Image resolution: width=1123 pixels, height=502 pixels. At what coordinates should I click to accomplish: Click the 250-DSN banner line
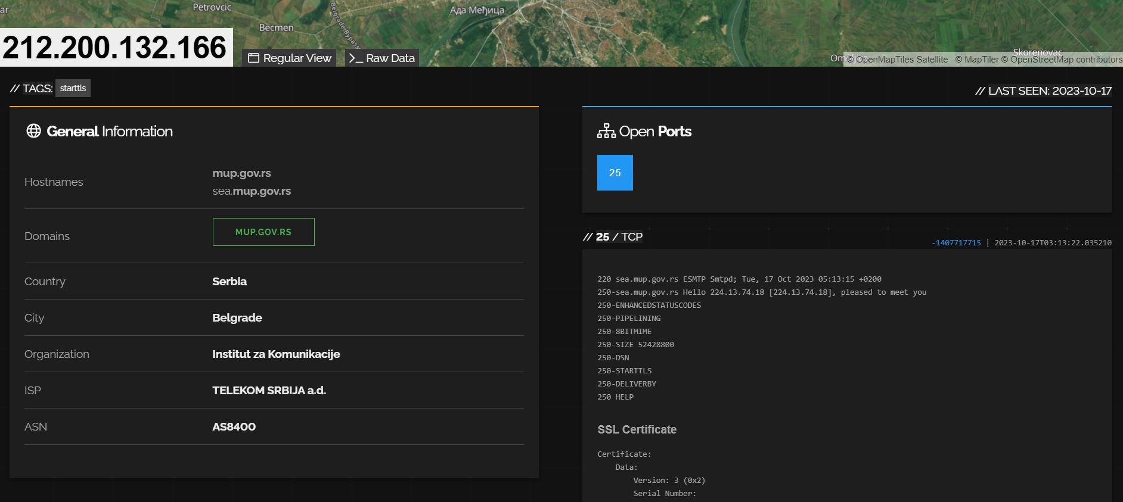click(613, 357)
